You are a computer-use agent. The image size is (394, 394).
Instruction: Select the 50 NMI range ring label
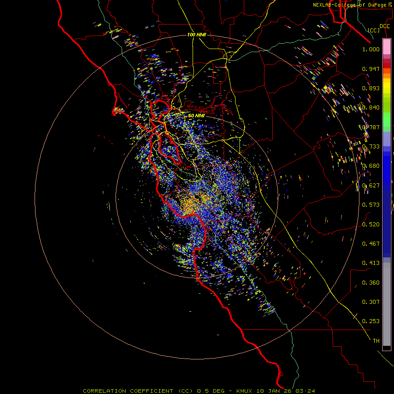click(x=197, y=116)
